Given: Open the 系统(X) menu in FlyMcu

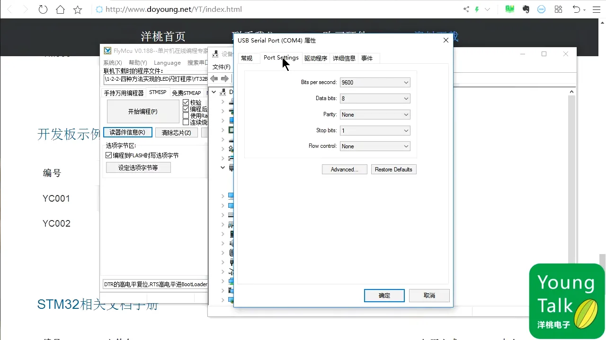Looking at the screenshot, I should (x=113, y=62).
